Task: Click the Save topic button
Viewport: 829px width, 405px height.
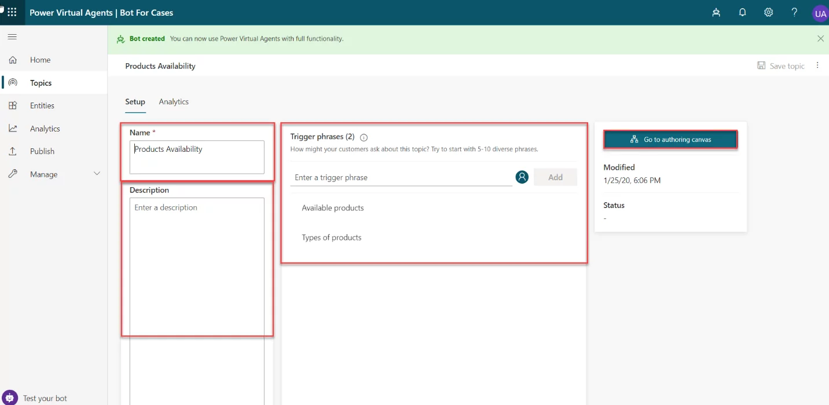Action: point(781,66)
